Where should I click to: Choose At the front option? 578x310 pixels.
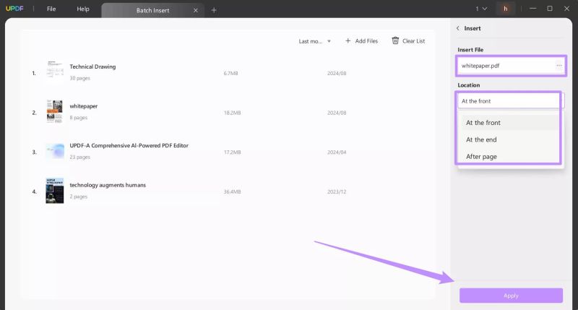(x=510, y=123)
